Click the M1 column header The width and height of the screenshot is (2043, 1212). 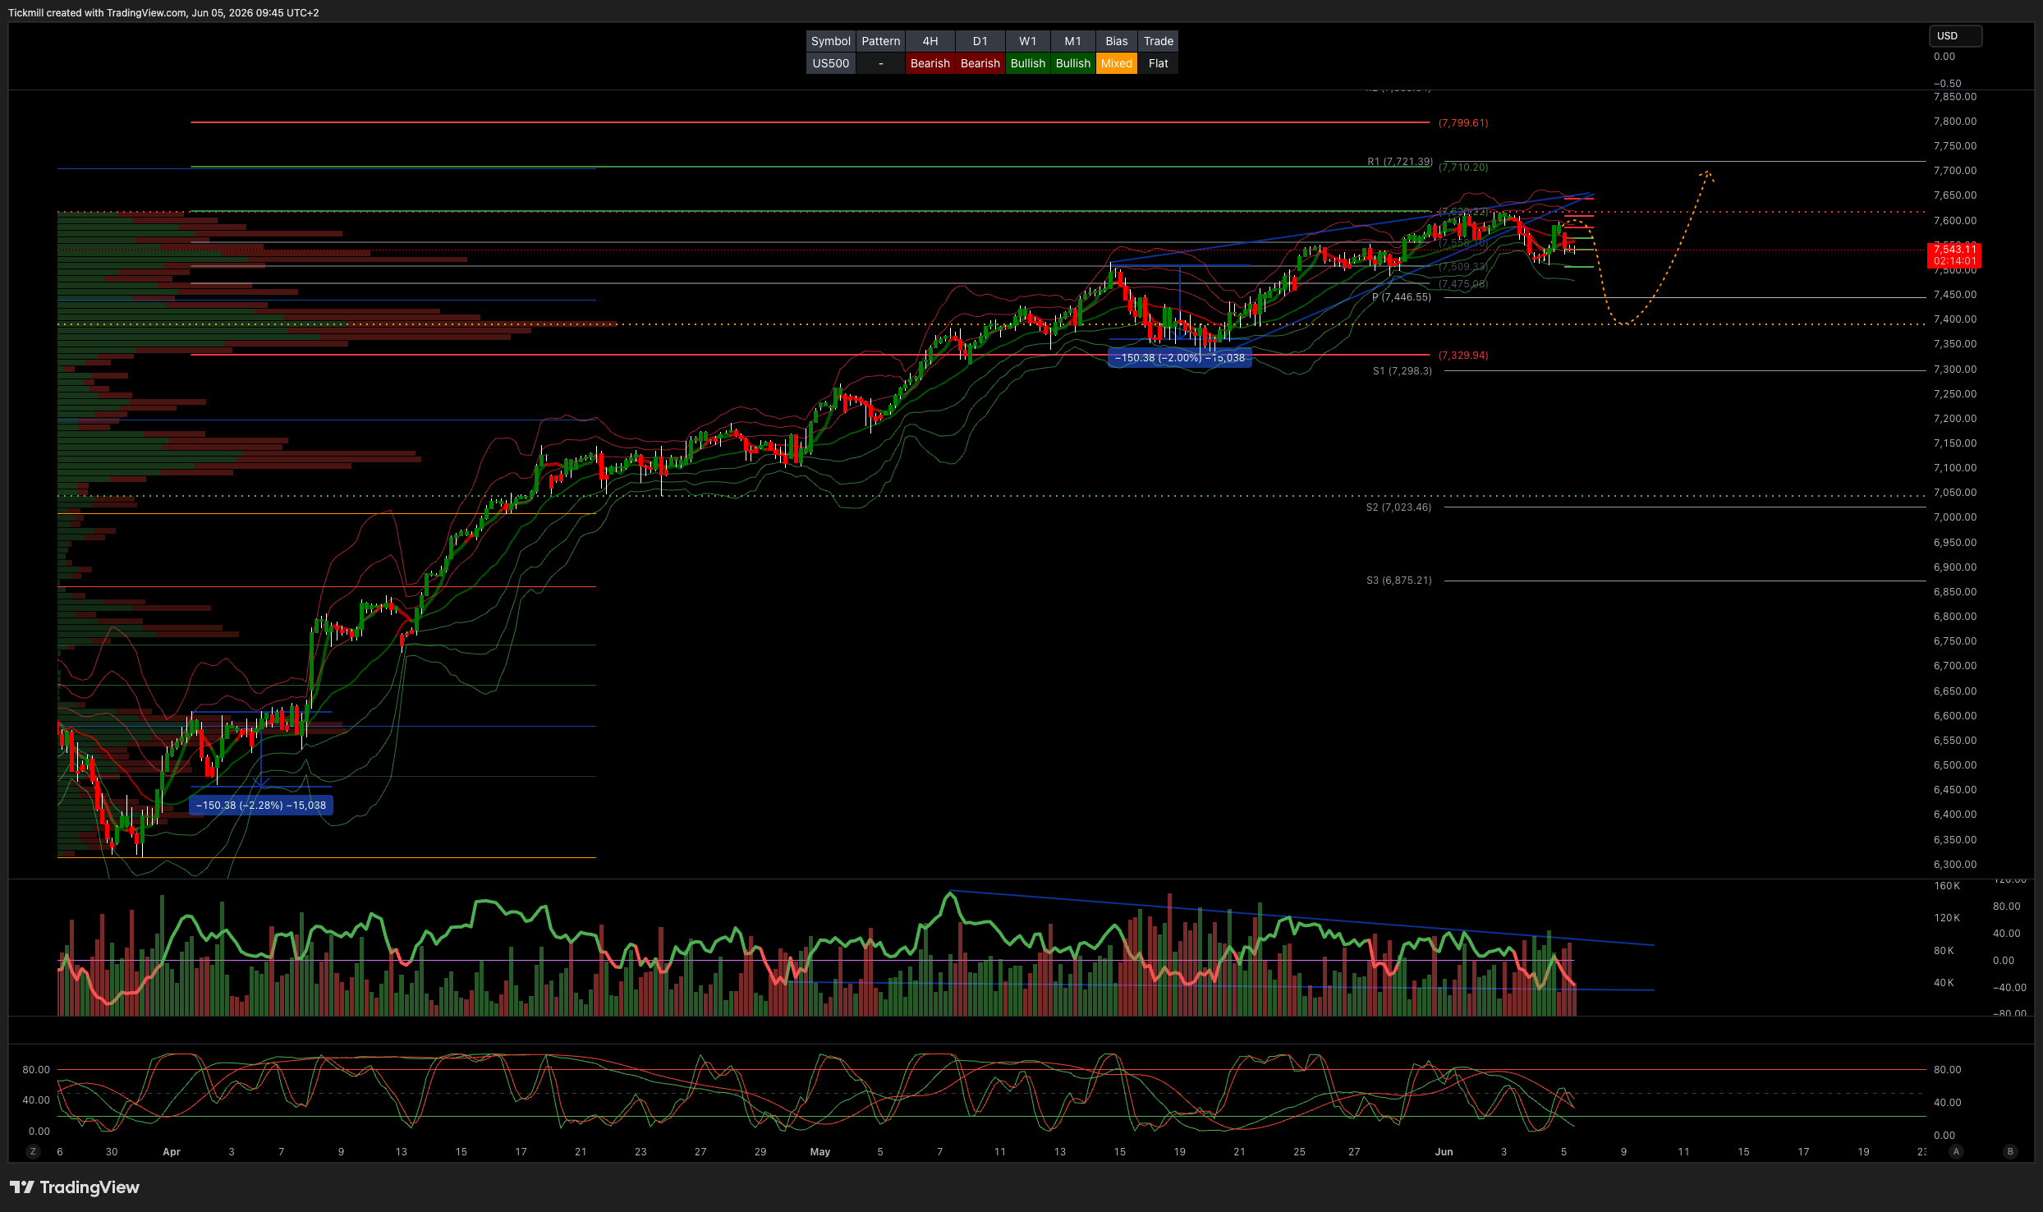(x=1072, y=41)
